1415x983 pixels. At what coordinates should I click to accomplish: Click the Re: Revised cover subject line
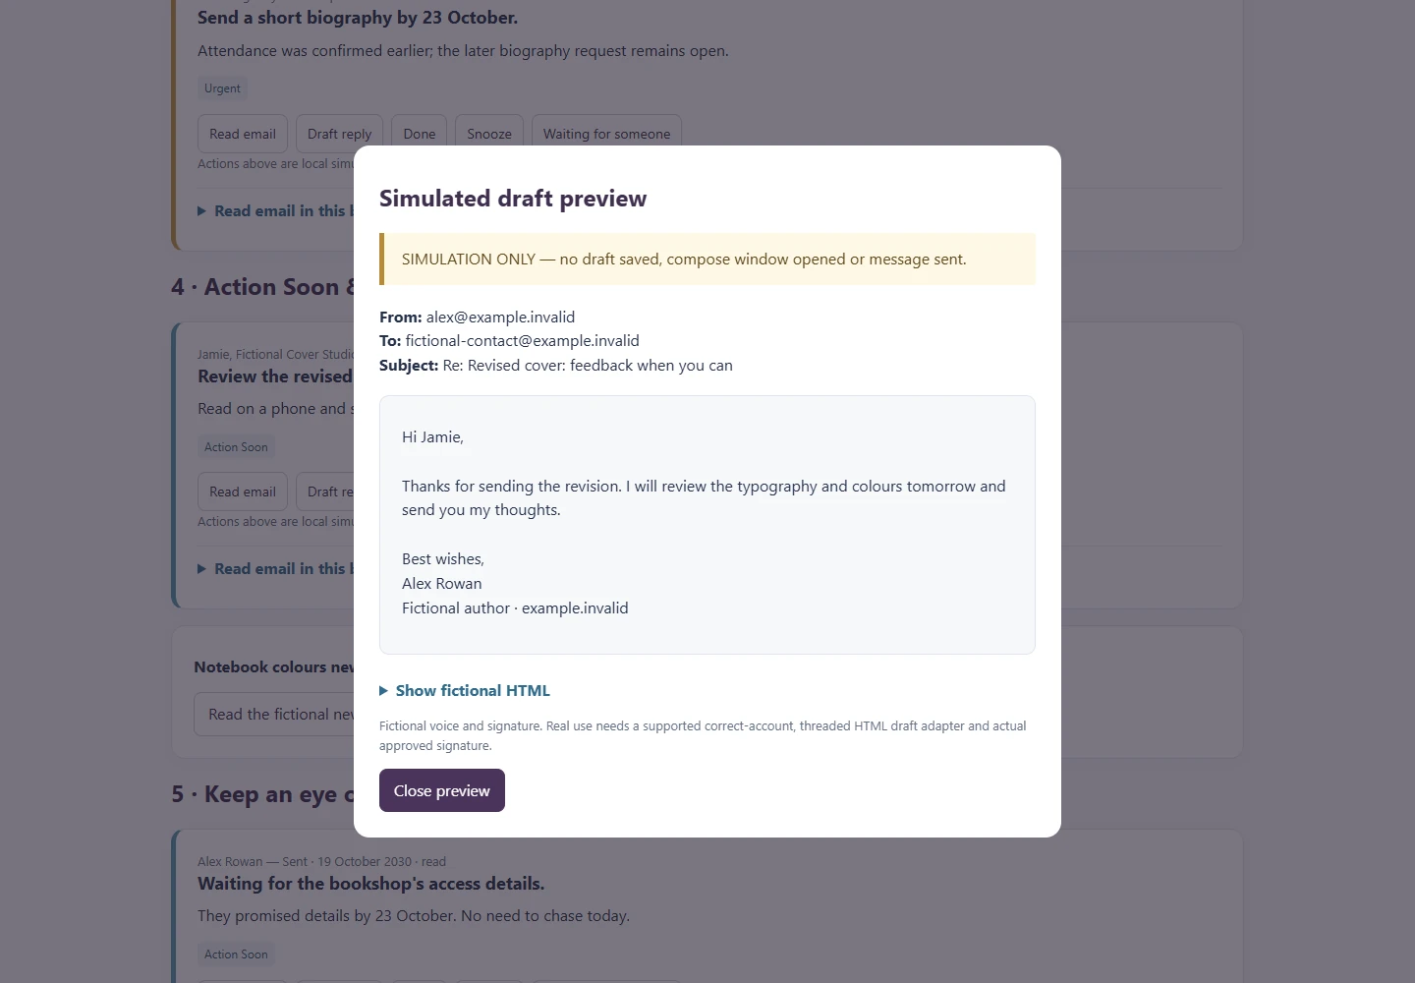(588, 366)
